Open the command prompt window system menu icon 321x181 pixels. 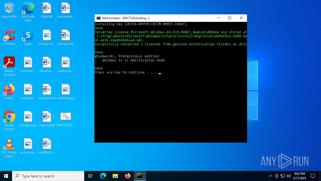coord(99,18)
